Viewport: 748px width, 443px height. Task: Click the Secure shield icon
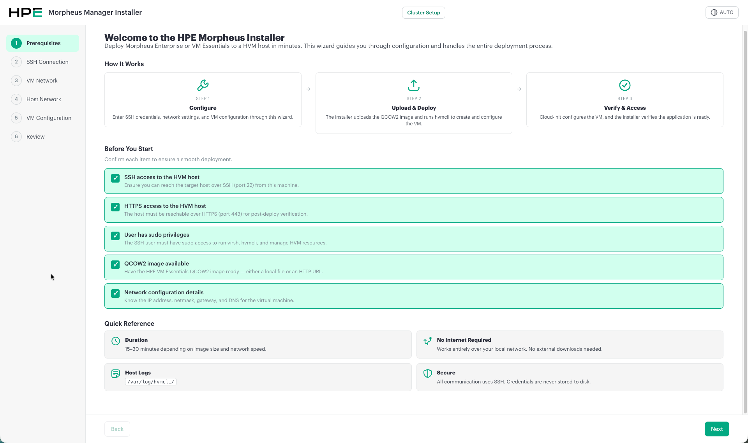(428, 373)
